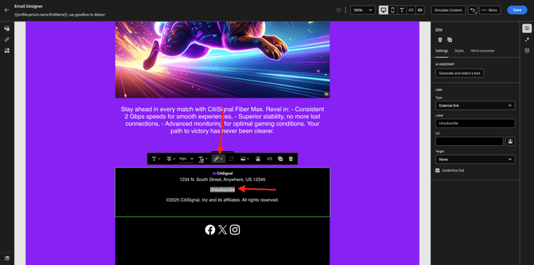This screenshot has height=265, width=534.
Task: Click the undo icon in top bar
Action: (473, 10)
